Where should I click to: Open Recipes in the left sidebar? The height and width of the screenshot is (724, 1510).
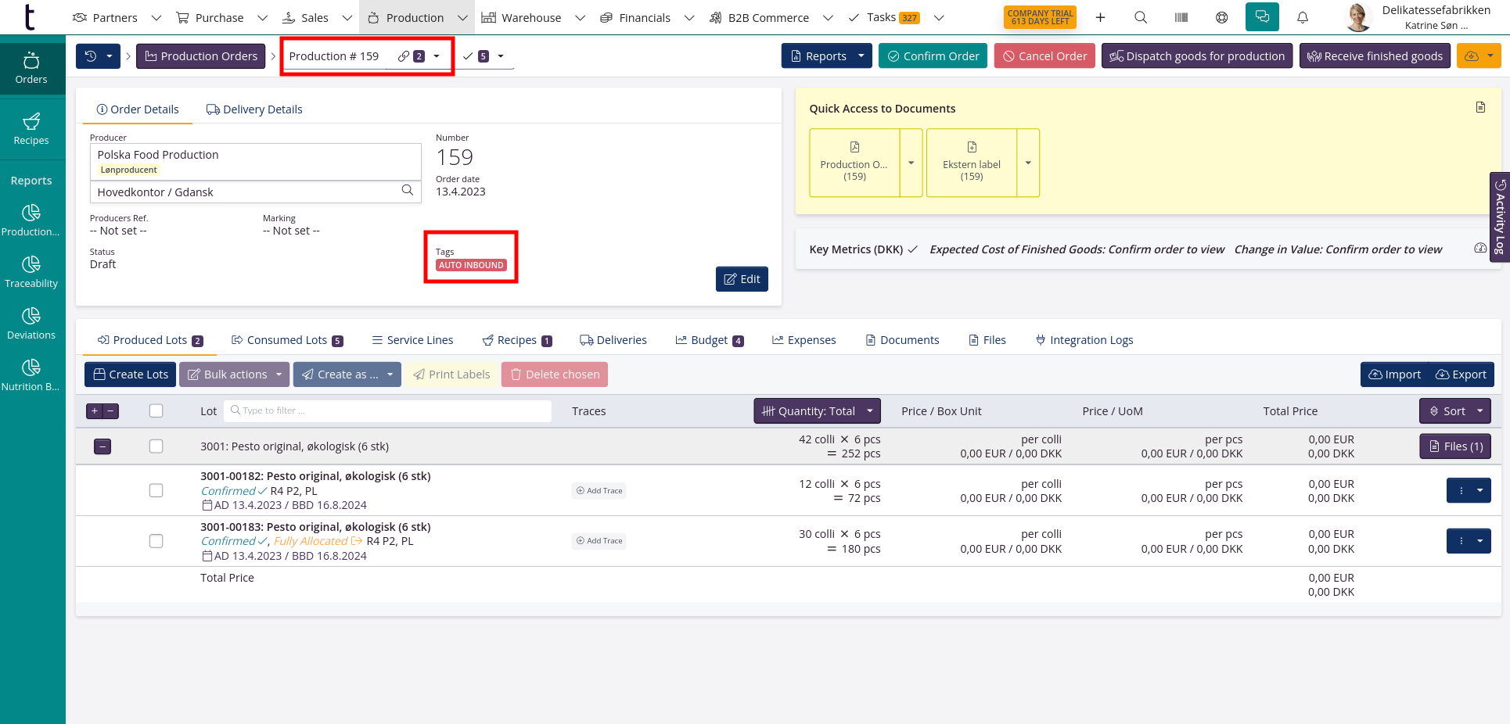tap(31, 129)
